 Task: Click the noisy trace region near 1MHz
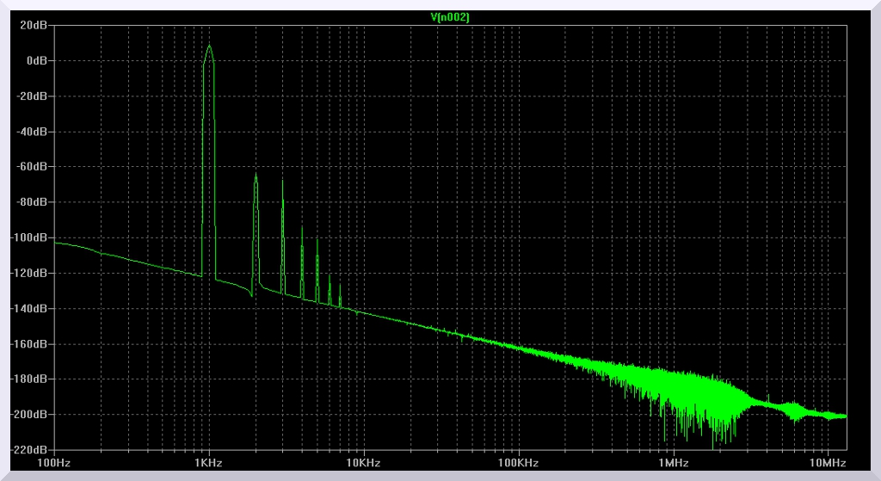pos(673,392)
